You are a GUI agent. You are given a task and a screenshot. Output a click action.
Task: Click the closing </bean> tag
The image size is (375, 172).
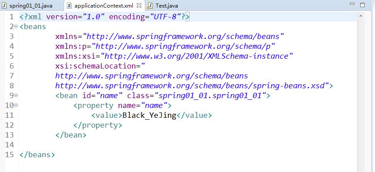(x=71, y=135)
